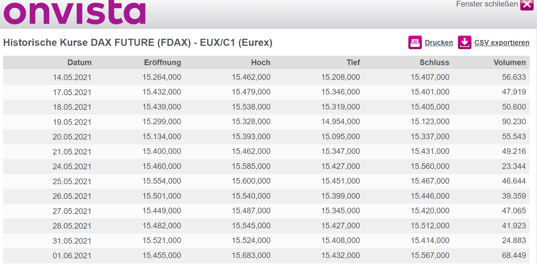Click the Datum column header
Screen dimensions: 537x264
pos(79,63)
